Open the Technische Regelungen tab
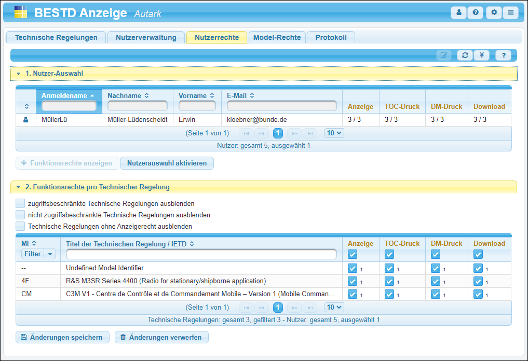The width and height of the screenshot is (528, 361). coord(56,37)
